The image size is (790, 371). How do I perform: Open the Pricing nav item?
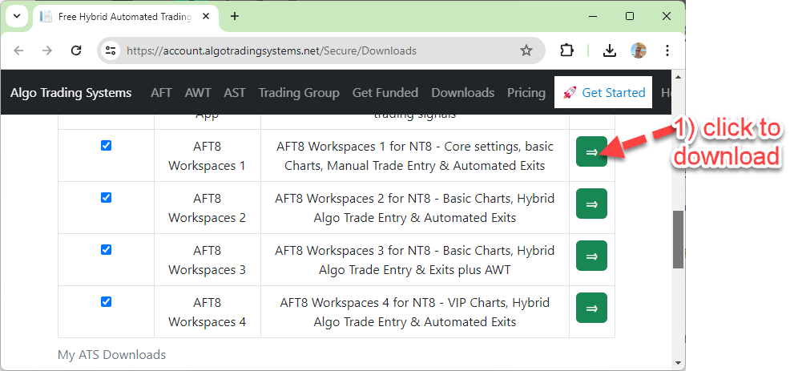point(526,93)
